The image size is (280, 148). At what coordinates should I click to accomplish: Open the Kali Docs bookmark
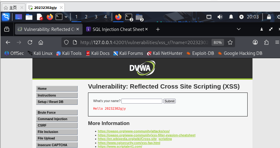pyautogui.click(x=98, y=53)
